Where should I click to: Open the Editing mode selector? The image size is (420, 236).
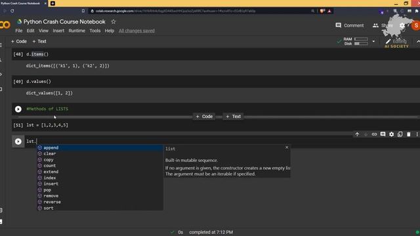[396, 41]
